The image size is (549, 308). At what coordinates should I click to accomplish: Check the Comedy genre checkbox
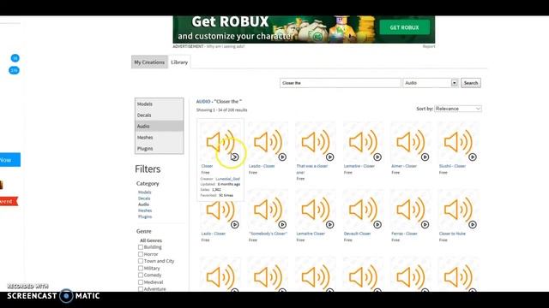141,275
